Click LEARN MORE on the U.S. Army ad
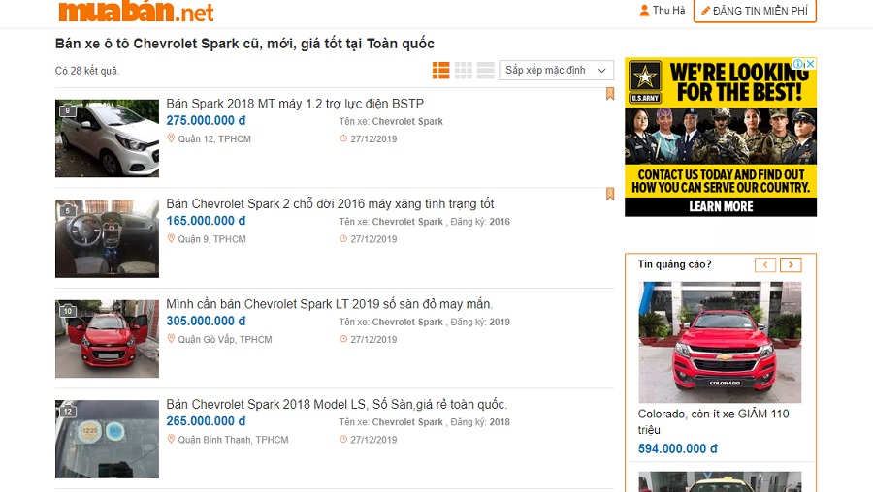Viewport: 873px width, 492px height. coord(721,206)
